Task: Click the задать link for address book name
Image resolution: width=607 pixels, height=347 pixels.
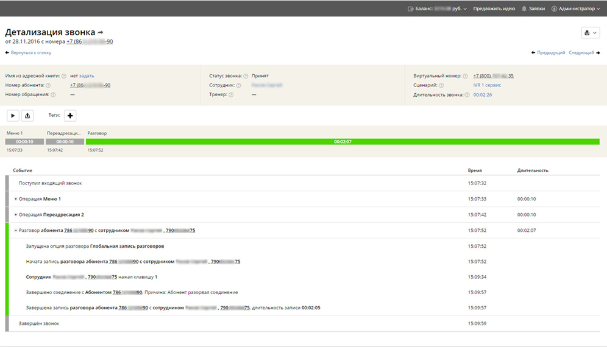Action: point(87,76)
